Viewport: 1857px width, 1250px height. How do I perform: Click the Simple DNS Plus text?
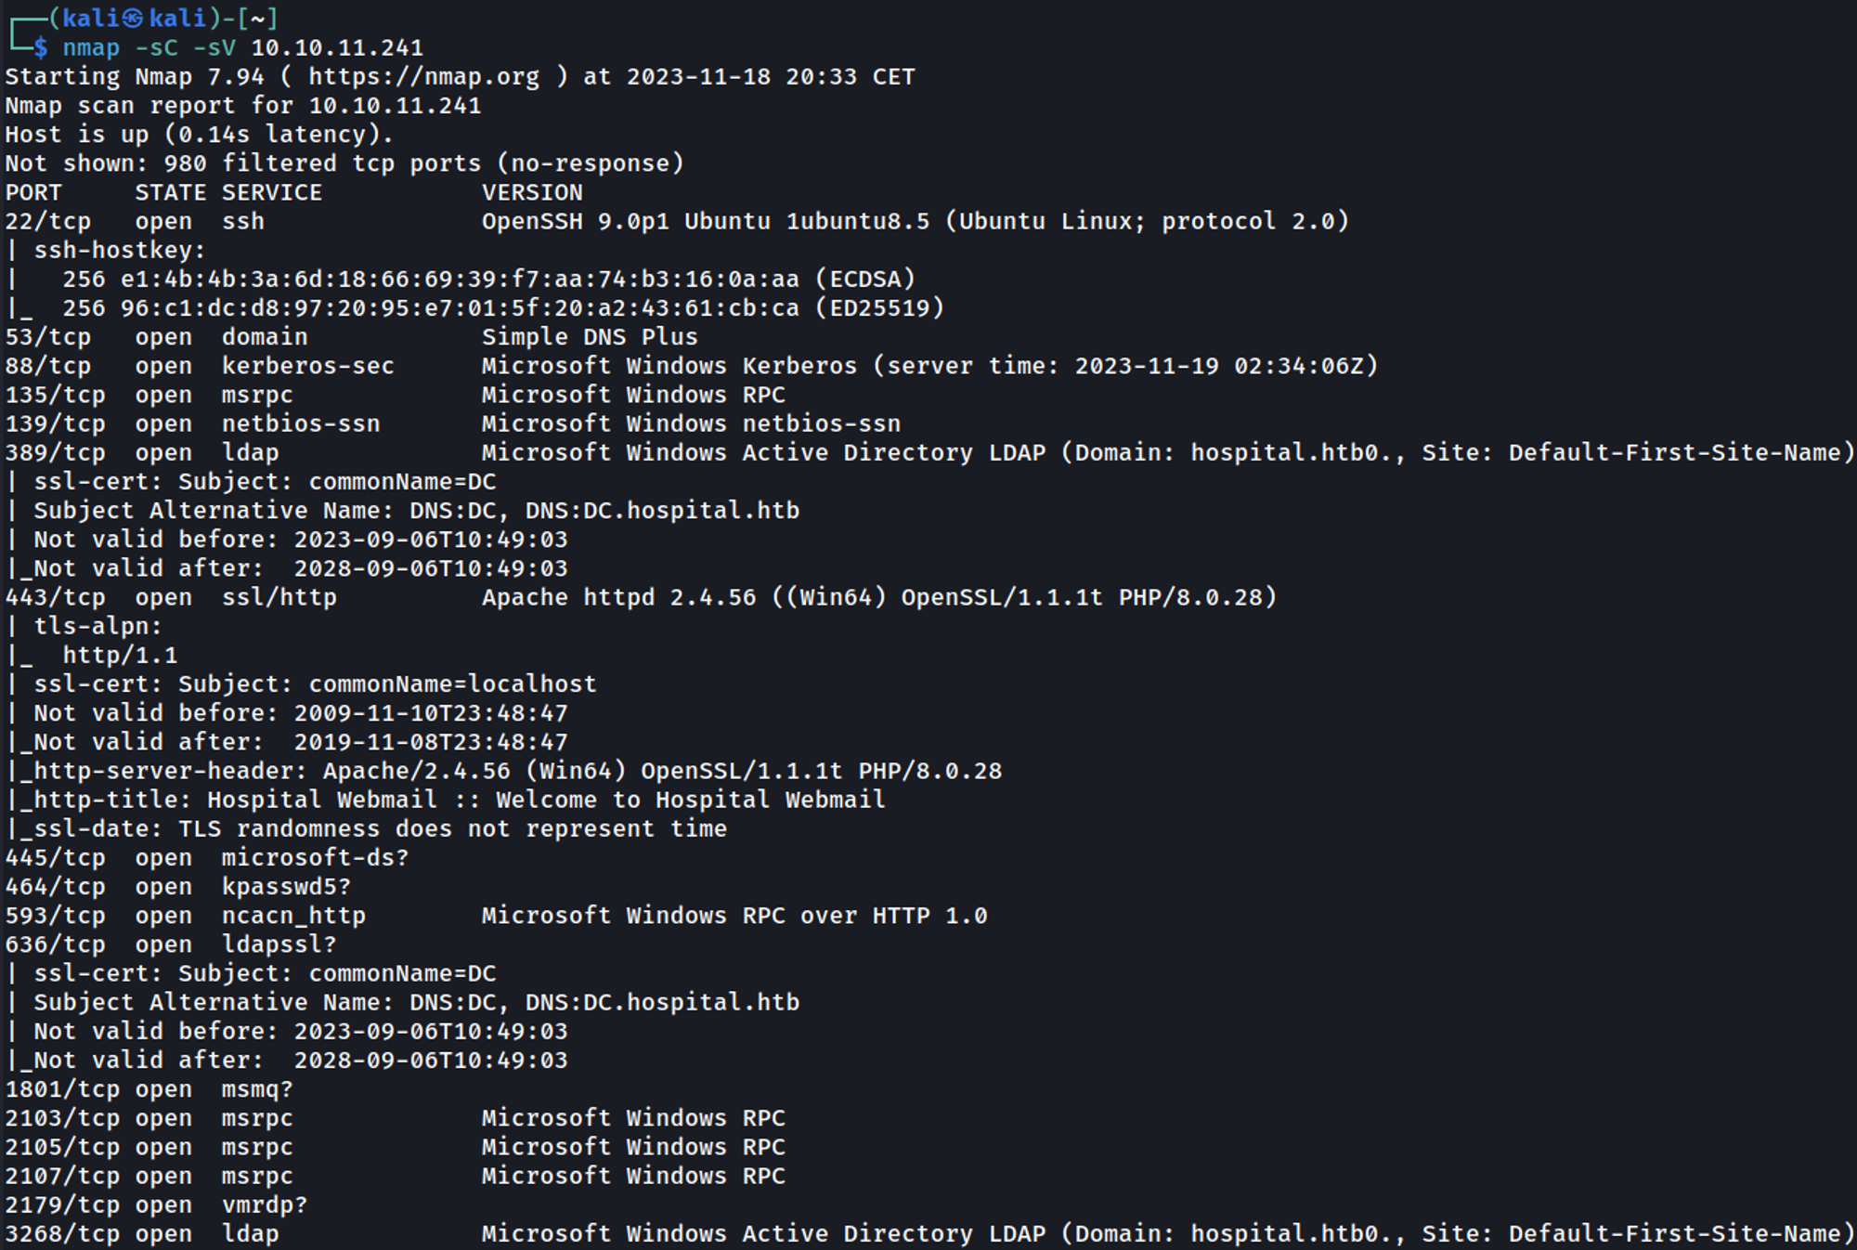tap(590, 337)
